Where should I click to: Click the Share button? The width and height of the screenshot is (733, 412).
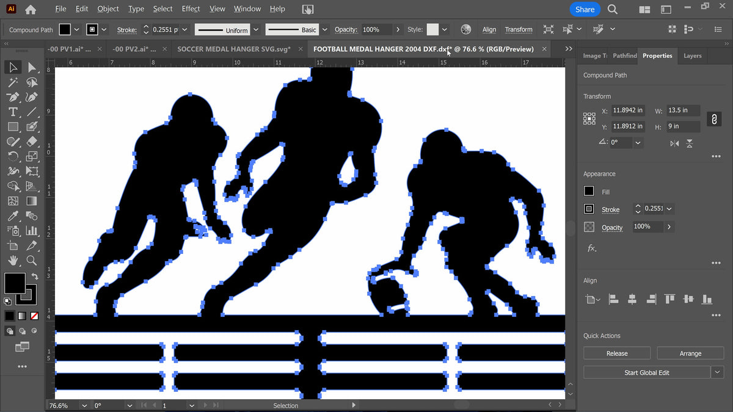585,9
